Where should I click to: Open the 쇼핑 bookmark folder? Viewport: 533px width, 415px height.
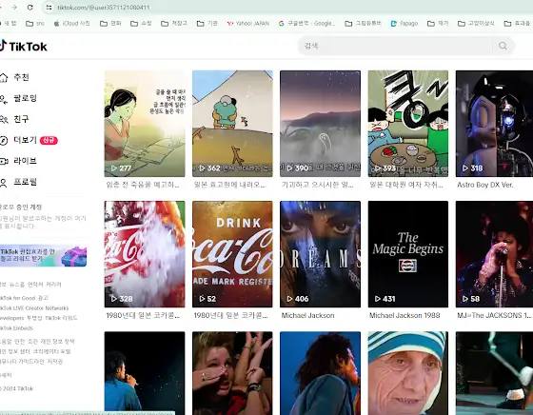coord(142,24)
